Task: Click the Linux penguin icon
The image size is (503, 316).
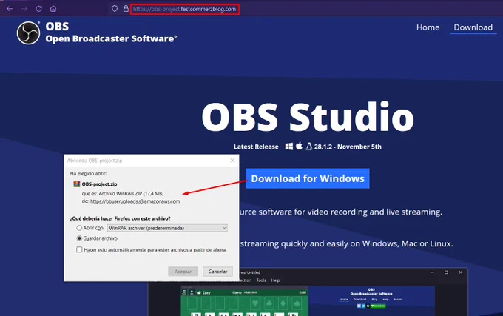Action: pos(309,147)
